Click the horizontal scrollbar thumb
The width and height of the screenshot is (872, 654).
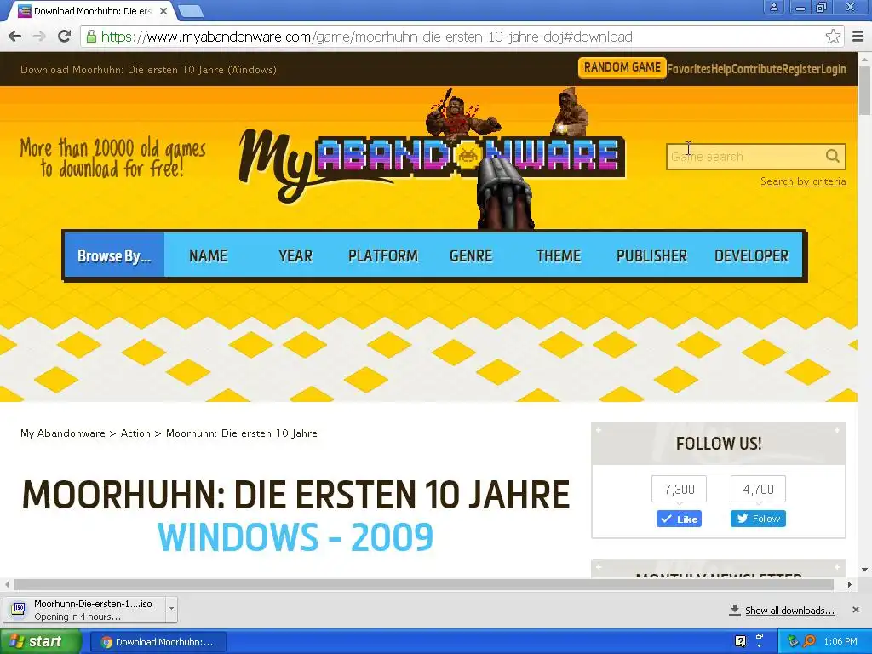(x=424, y=584)
